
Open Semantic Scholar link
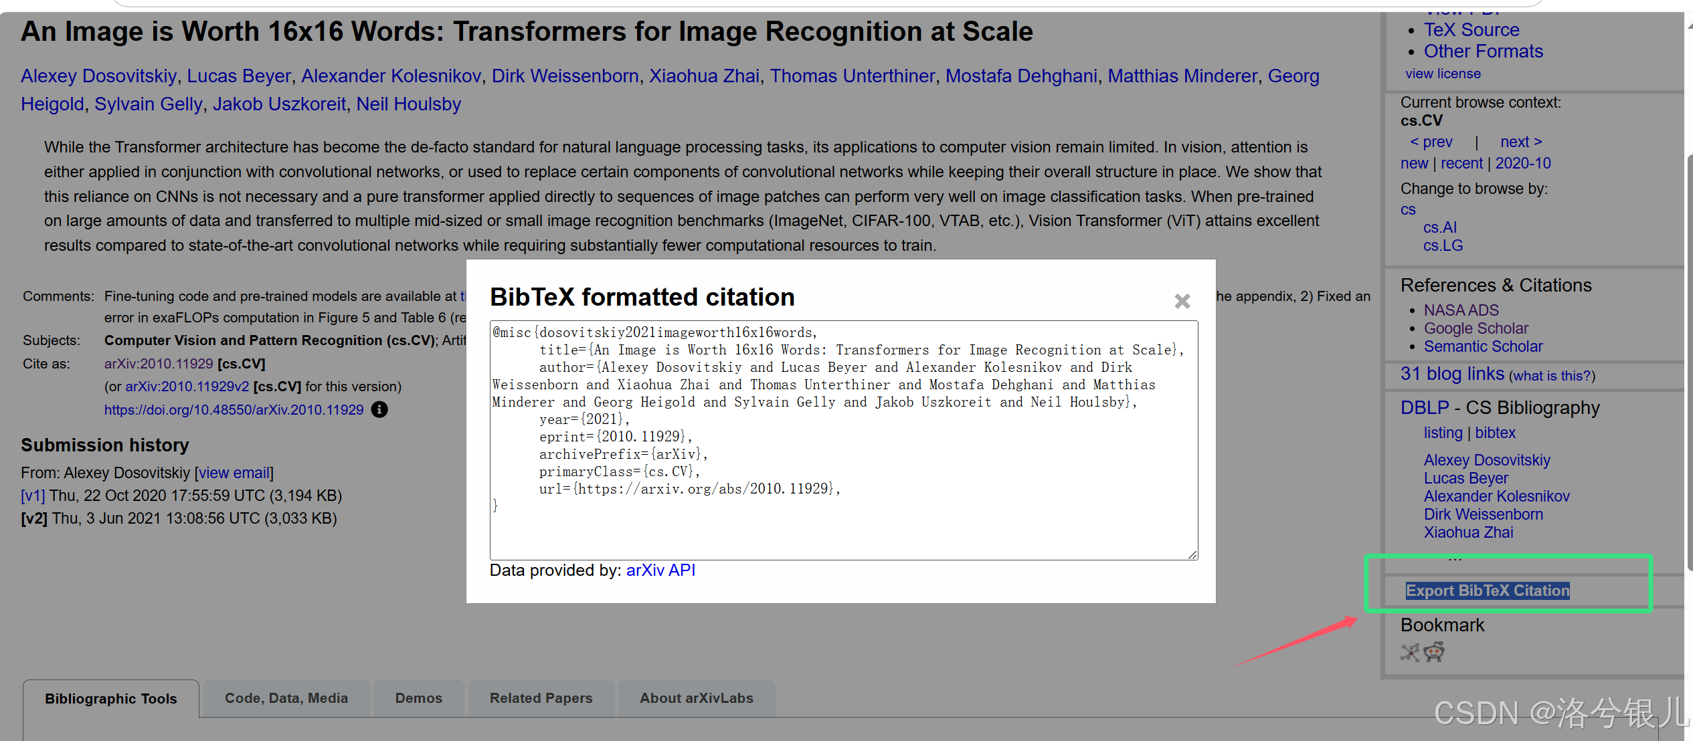pos(1483,346)
